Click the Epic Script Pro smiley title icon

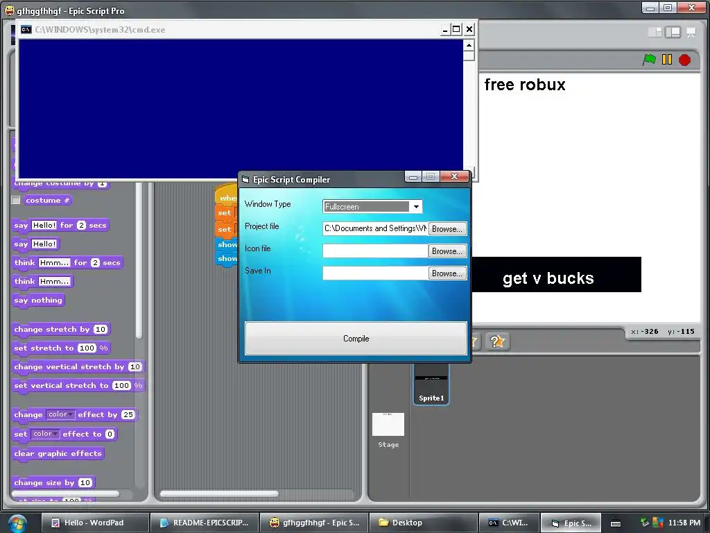tap(9, 10)
